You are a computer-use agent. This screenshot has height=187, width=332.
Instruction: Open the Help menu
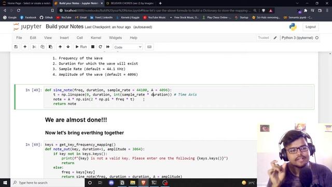pos(133,38)
